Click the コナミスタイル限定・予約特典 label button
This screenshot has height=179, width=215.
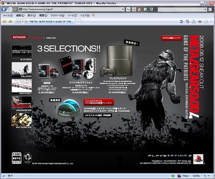(98, 115)
